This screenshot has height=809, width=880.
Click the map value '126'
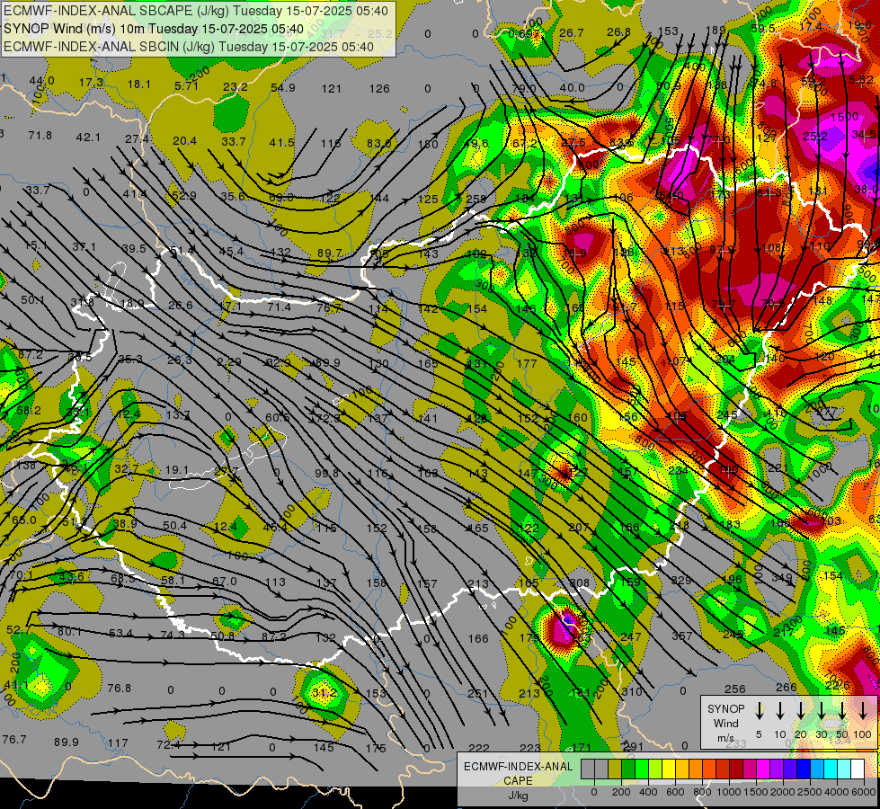[379, 89]
